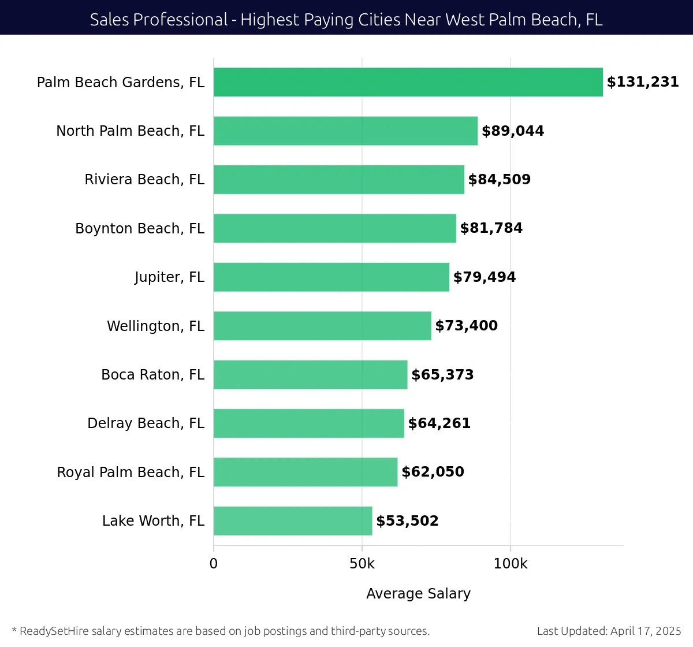Click the North Palm Beach, FL label
Screen dimensions: 693x647
tap(131, 131)
